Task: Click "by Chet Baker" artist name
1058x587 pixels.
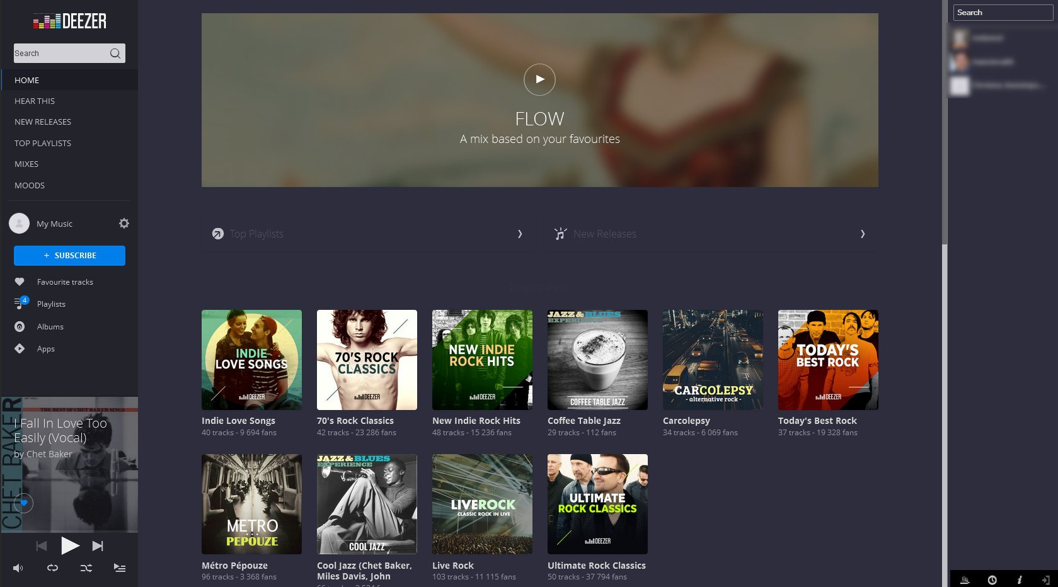Action: 43,454
